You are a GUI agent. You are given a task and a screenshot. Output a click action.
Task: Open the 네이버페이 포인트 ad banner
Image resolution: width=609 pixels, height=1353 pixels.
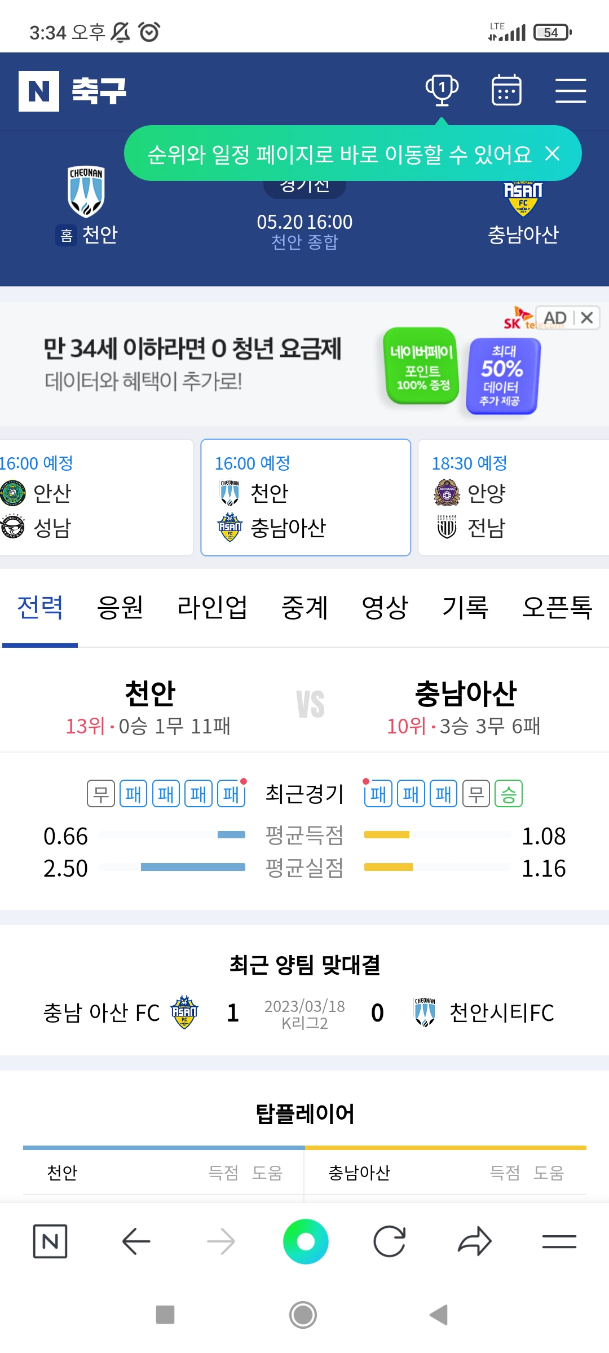pyautogui.click(x=421, y=366)
